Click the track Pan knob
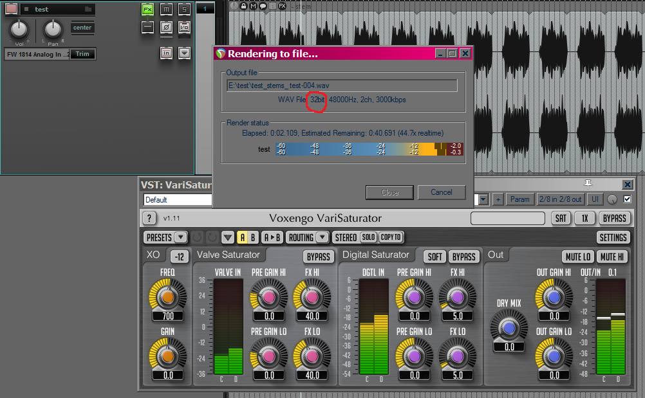 (53, 29)
